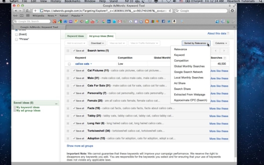Open the Twitter toolbar shortcut
The height and width of the screenshot is (165, 264).
point(169,22)
